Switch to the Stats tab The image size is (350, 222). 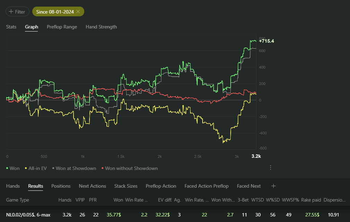tap(11, 27)
